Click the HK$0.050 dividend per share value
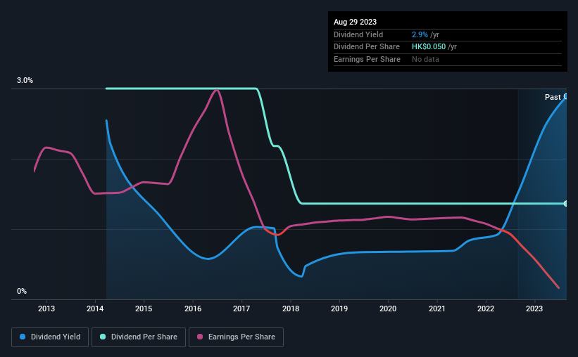Viewport: 578px width, 357px height. point(429,47)
